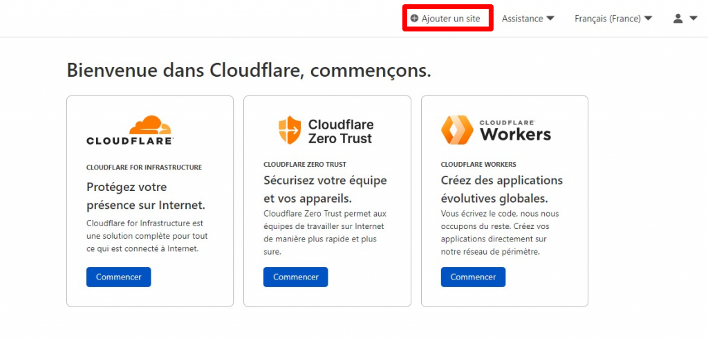Image resolution: width=708 pixels, height=339 pixels.
Task: Click the CLOUDFLARE WORKERS small label
Action: click(478, 165)
